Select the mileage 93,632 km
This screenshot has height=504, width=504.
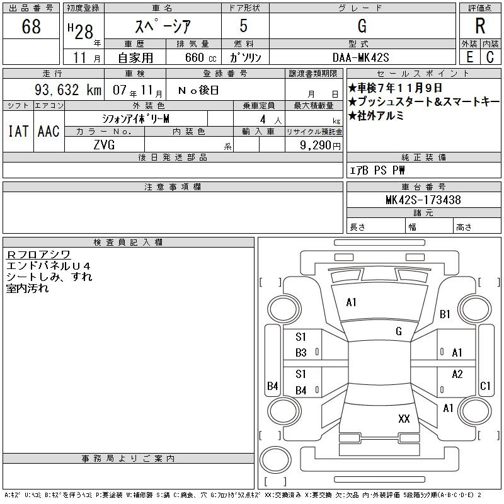68,89
